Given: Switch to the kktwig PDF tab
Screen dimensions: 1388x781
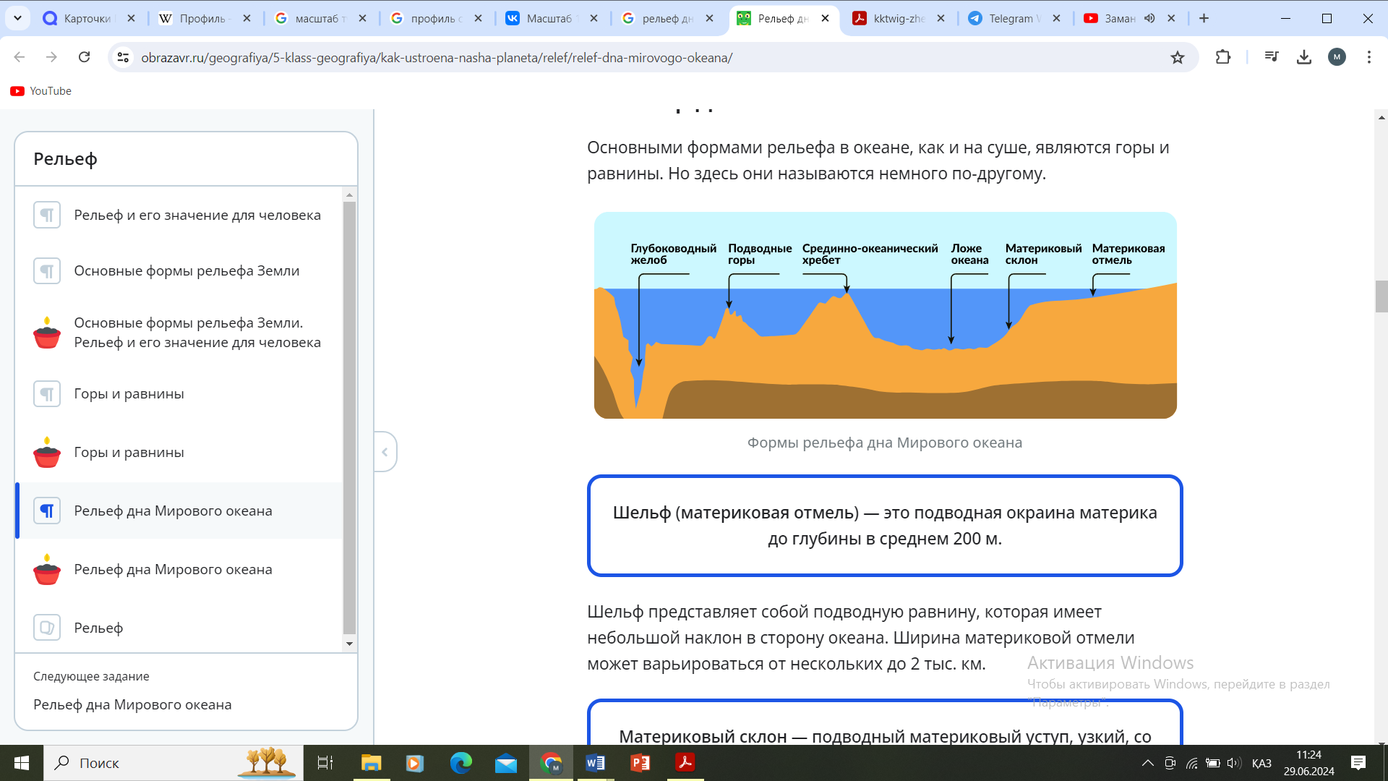Looking at the screenshot, I should (x=898, y=19).
